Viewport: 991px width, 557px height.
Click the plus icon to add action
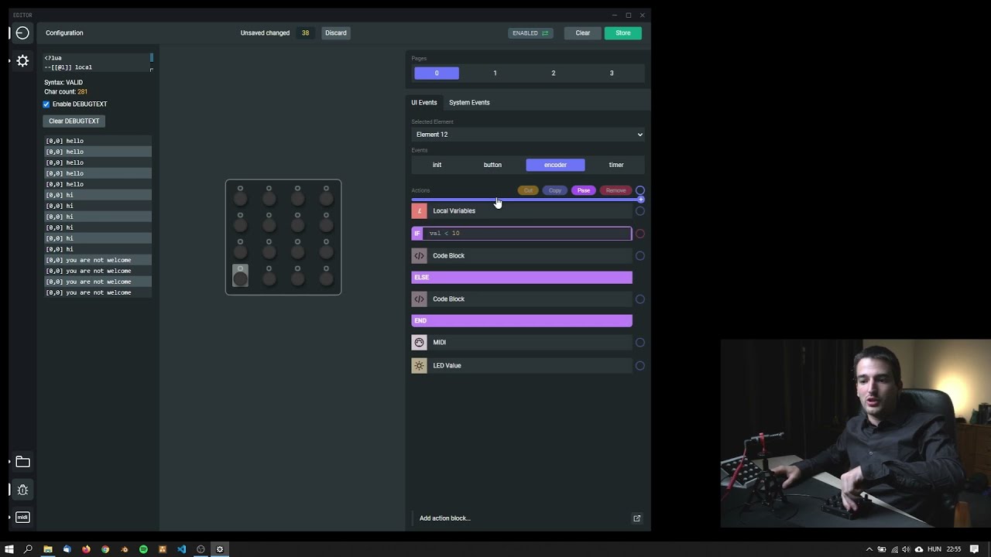click(x=640, y=200)
